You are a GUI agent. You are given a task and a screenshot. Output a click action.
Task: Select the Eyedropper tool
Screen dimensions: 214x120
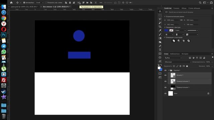tap(160, 30)
